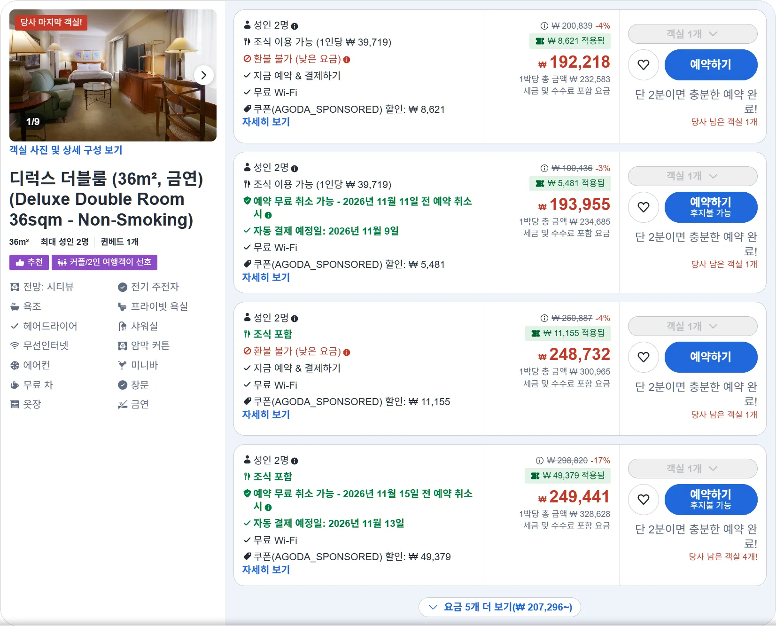Image resolution: width=776 pixels, height=626 pixels.
Task: Click info icon next to non-refundable ₩248,732 rate
Action: (347, 352)
